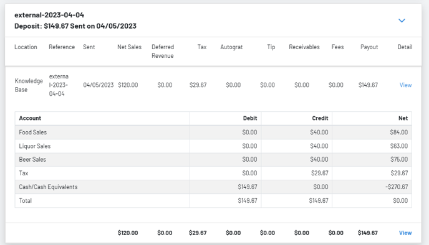Click the Payout column header

pyautogui.click(x=369, y=47)
